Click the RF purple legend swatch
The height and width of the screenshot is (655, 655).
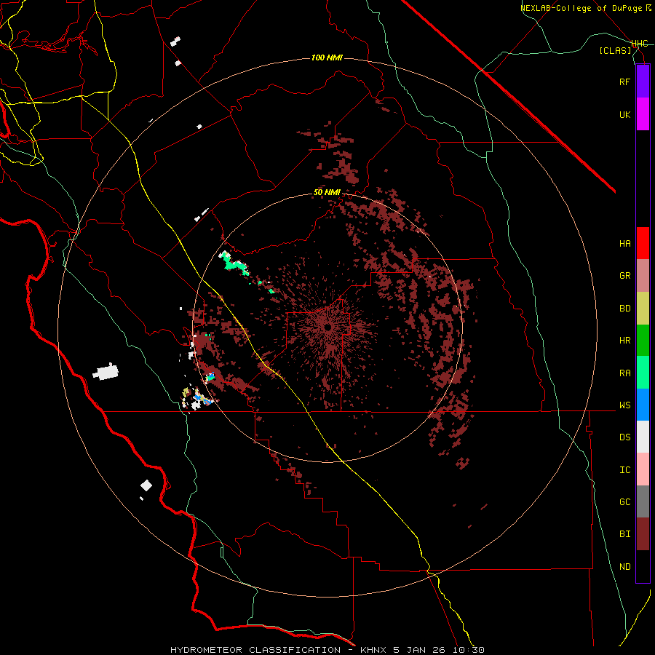tap(643, 82)
